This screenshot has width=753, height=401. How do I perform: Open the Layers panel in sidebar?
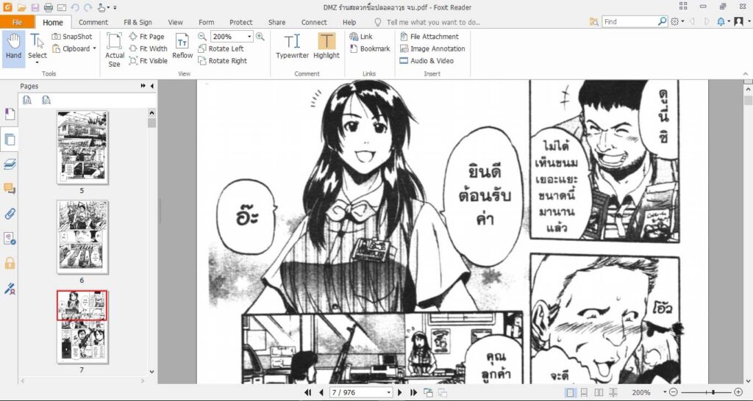(10, 165)
